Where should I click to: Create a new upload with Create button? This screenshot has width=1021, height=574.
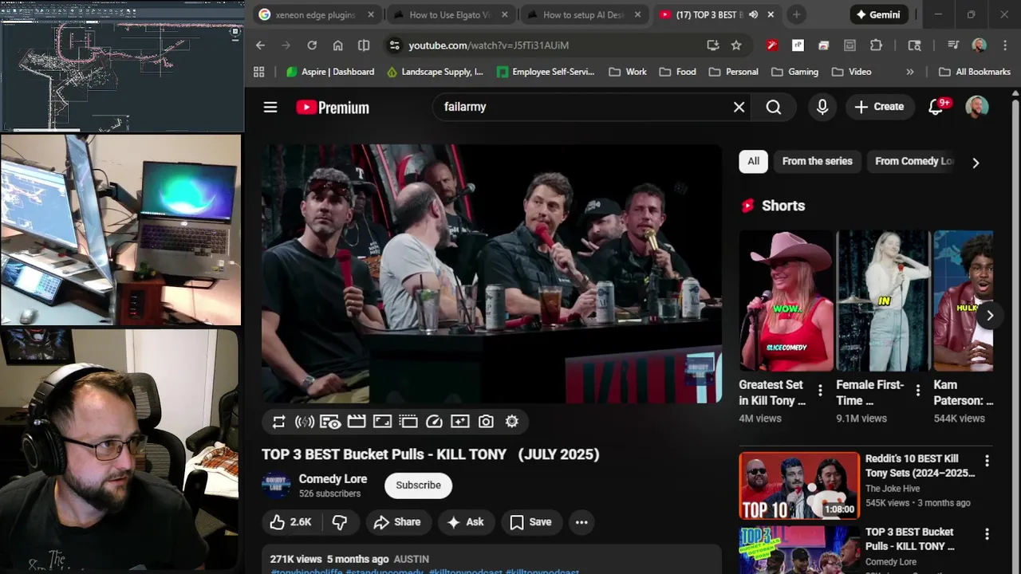pos(879,107)
